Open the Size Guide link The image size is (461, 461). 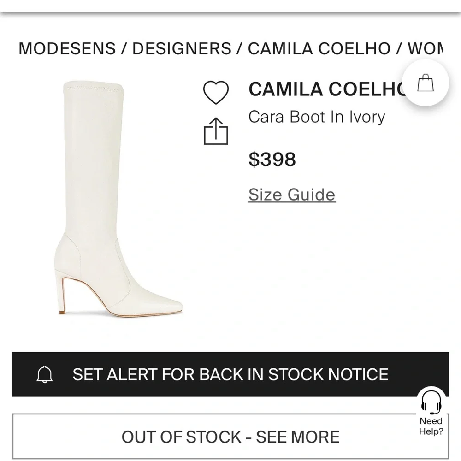[291, 195]
